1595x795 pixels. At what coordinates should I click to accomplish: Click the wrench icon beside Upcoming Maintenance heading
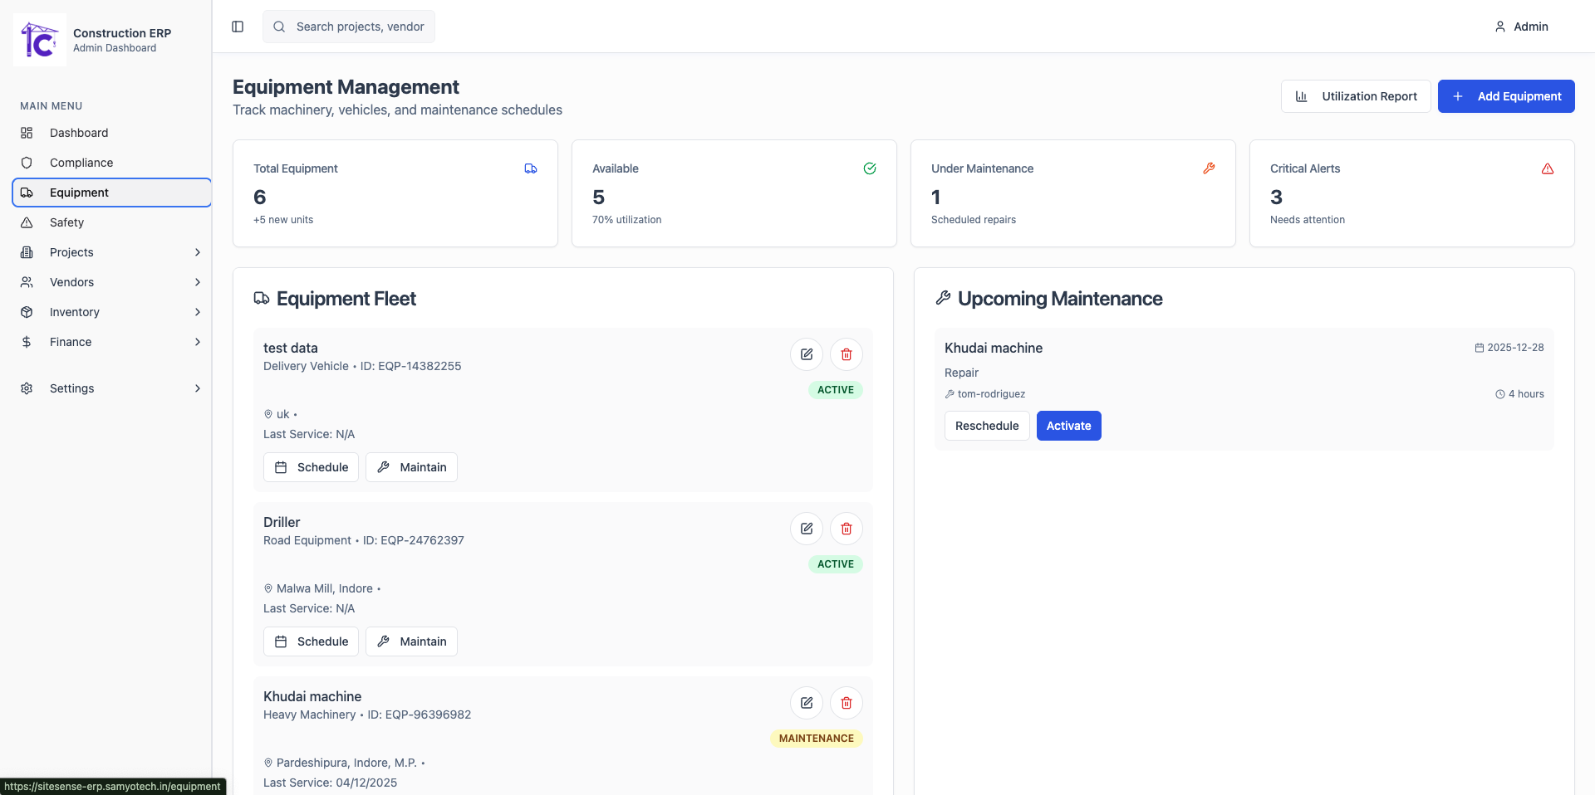coord(943,298)
